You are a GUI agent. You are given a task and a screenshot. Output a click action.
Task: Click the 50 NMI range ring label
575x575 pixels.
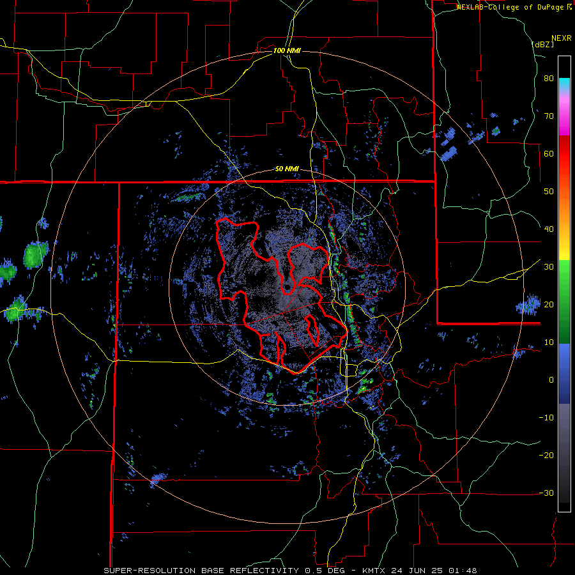[287, 169]
